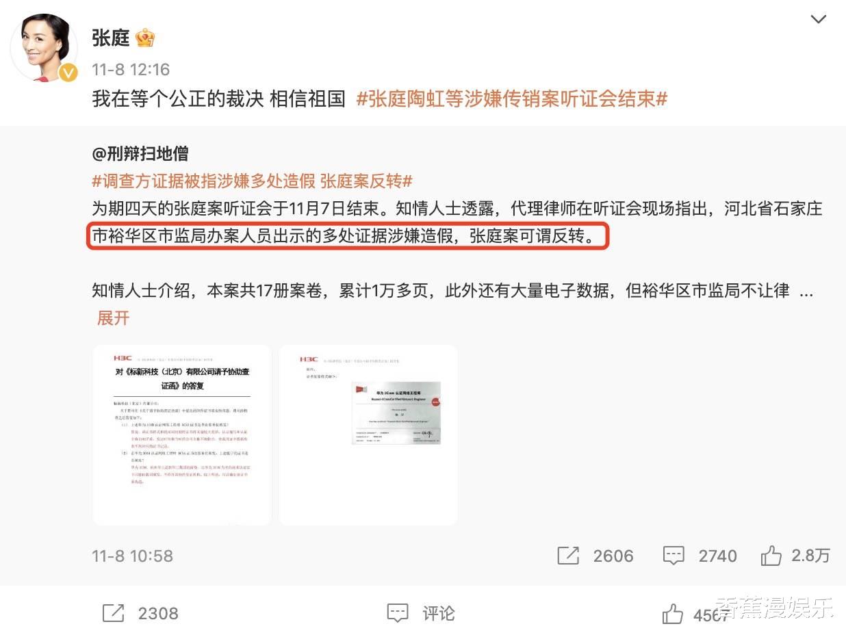
Task: Click the verified V badge on avatar
Action: tap(68, 72)
